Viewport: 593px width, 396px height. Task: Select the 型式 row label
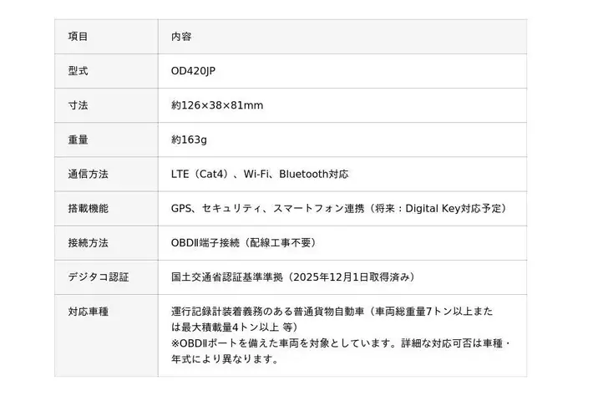78,71
